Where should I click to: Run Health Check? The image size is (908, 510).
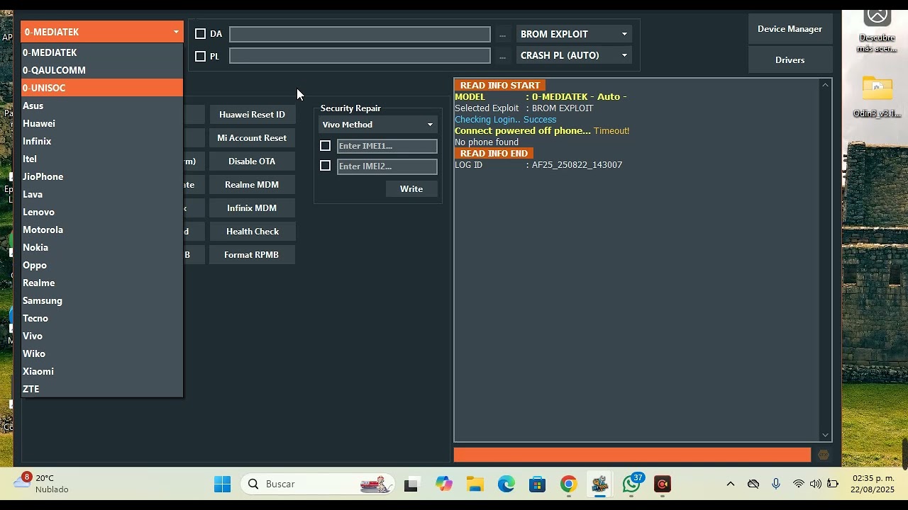[252, 232]
